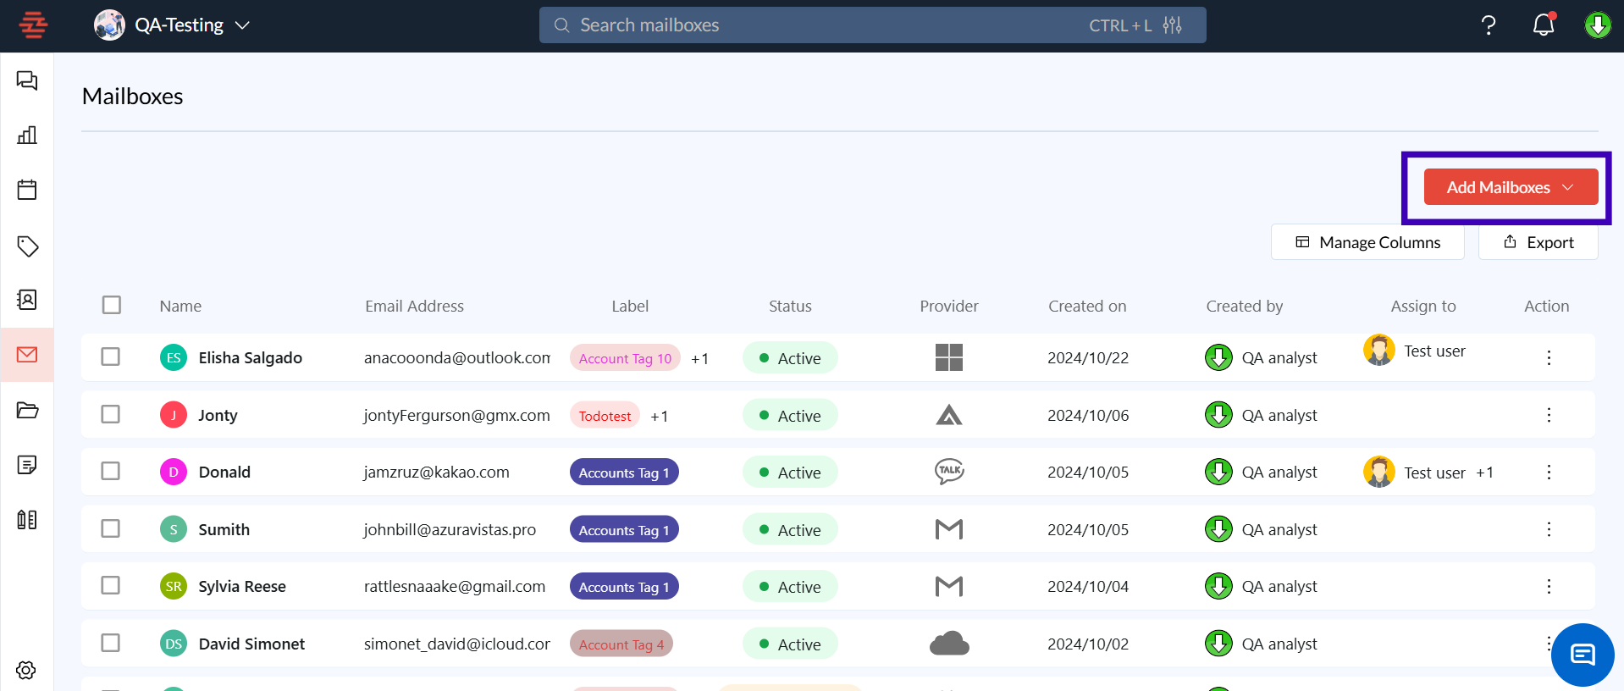Open the settings gear in sidebar
Screen dimensions: 1624x691
26,671
